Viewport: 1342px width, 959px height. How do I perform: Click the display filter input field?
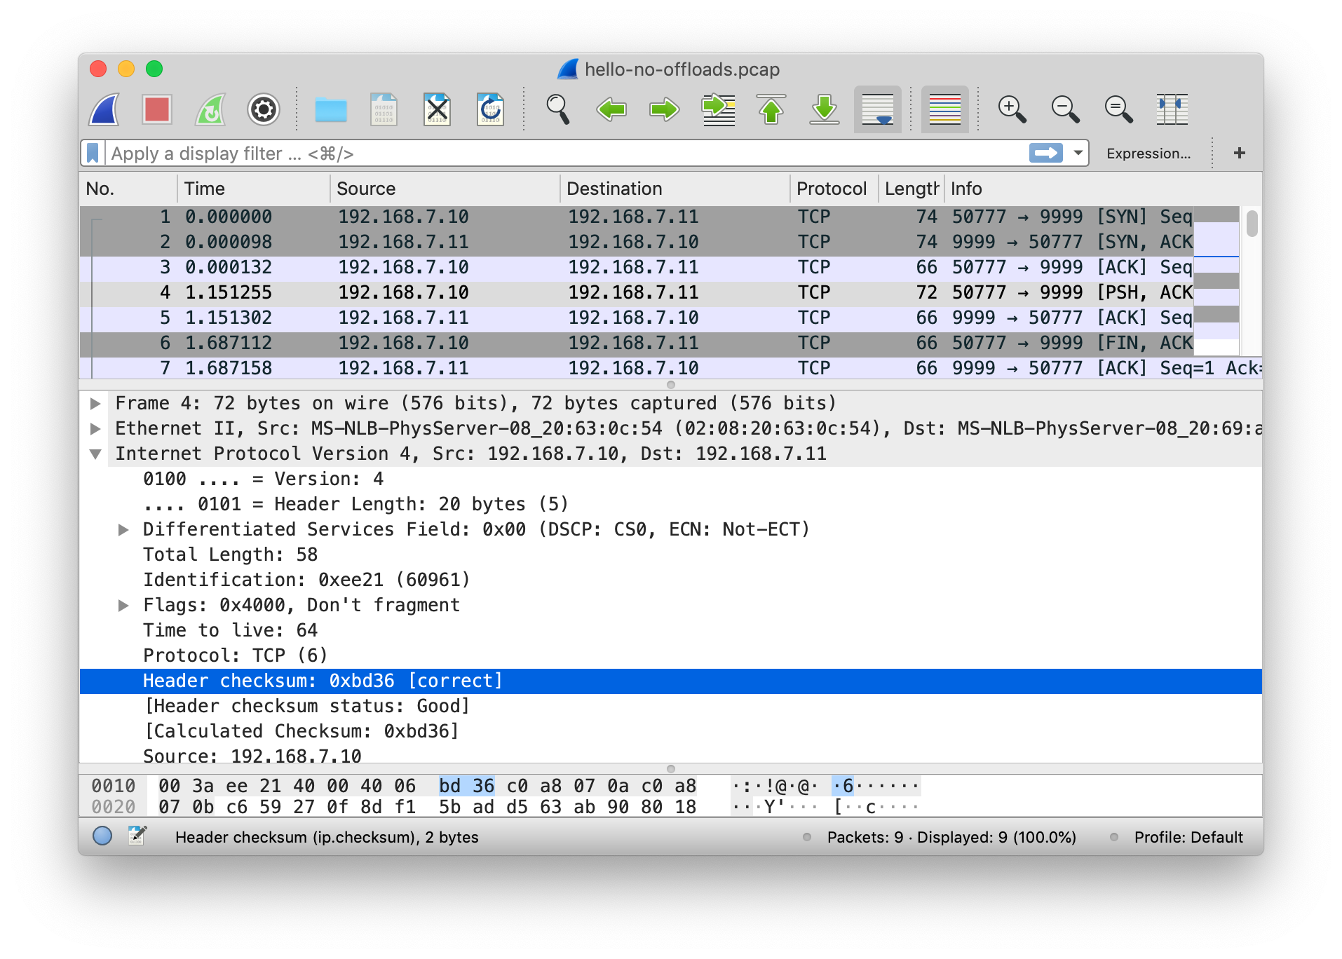[x=561, y=154]
